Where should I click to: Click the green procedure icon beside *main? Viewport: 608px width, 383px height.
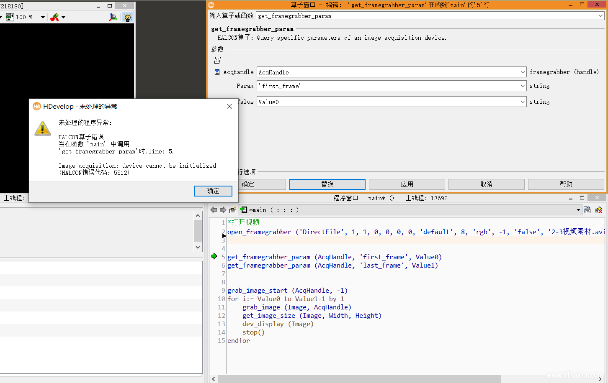244,210
